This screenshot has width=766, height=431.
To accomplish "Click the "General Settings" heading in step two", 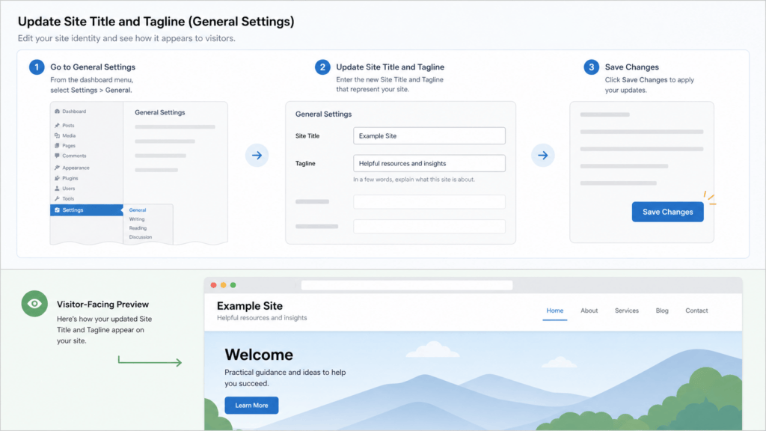I will point(323,114).
